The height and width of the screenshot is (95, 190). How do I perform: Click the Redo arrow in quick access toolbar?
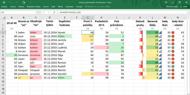[16, 2]
